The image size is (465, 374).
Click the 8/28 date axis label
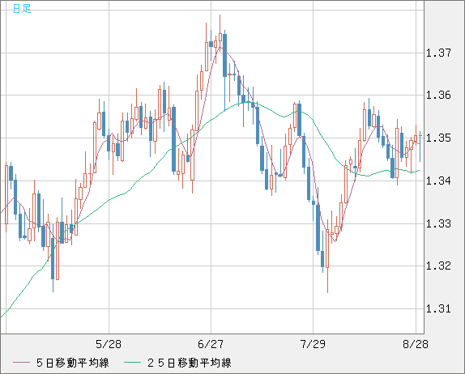pyautogui.click(x=416, y=344)
